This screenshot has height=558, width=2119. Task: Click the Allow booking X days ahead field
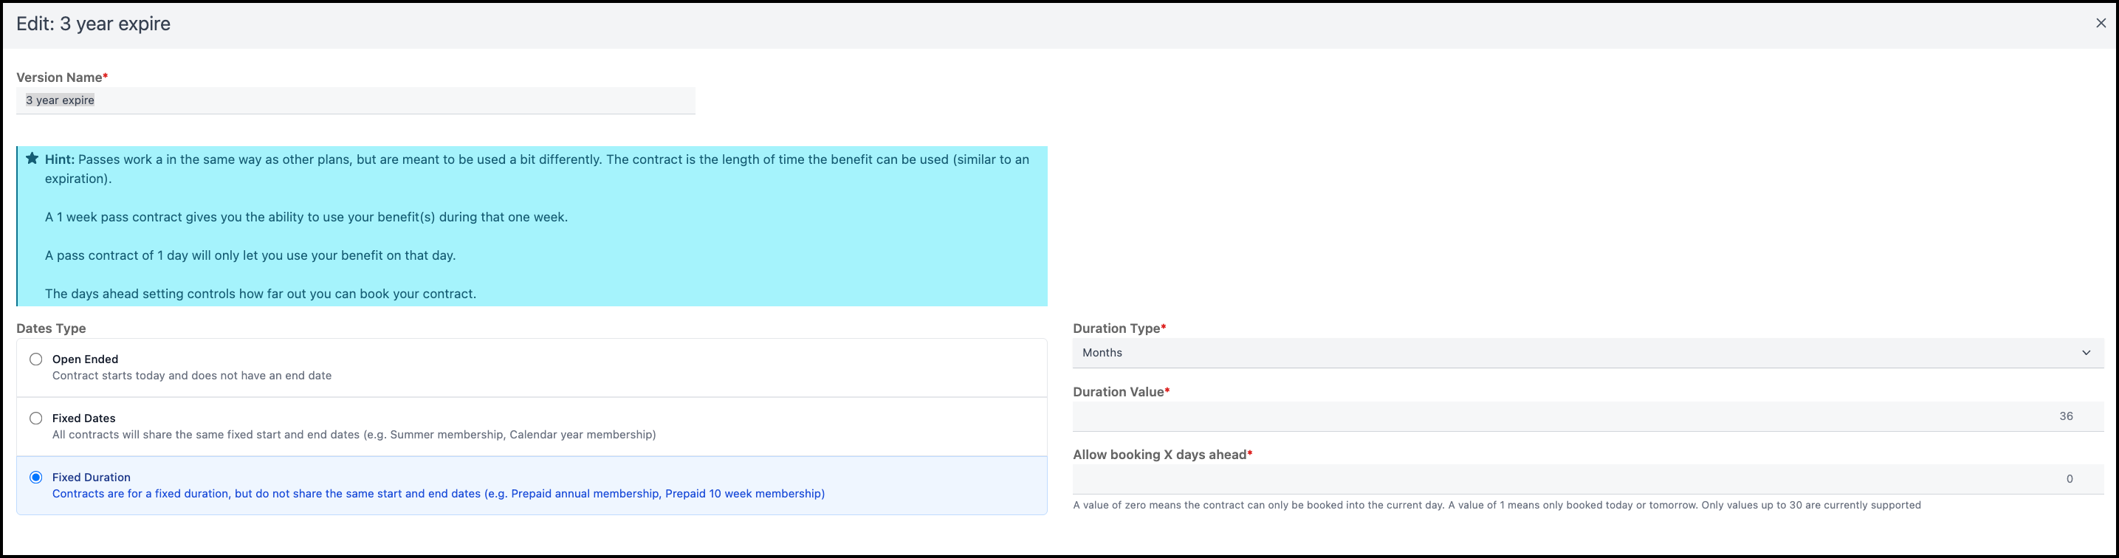[x=1587, y=479]
